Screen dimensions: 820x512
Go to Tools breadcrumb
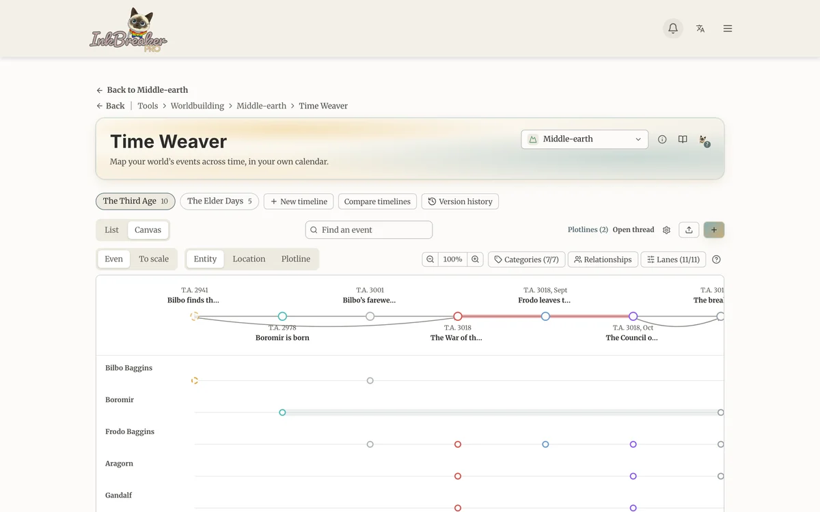(x=148, y=106)
